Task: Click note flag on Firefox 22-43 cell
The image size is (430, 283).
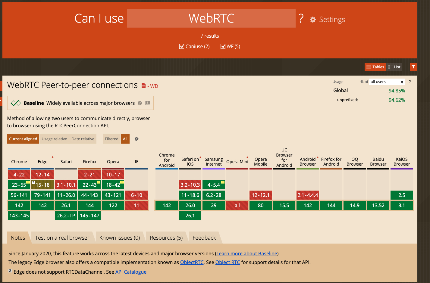Action: pos(99,182)
